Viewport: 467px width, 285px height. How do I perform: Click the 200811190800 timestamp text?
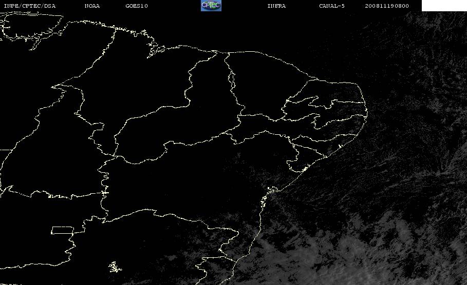(x=387, y=6)
